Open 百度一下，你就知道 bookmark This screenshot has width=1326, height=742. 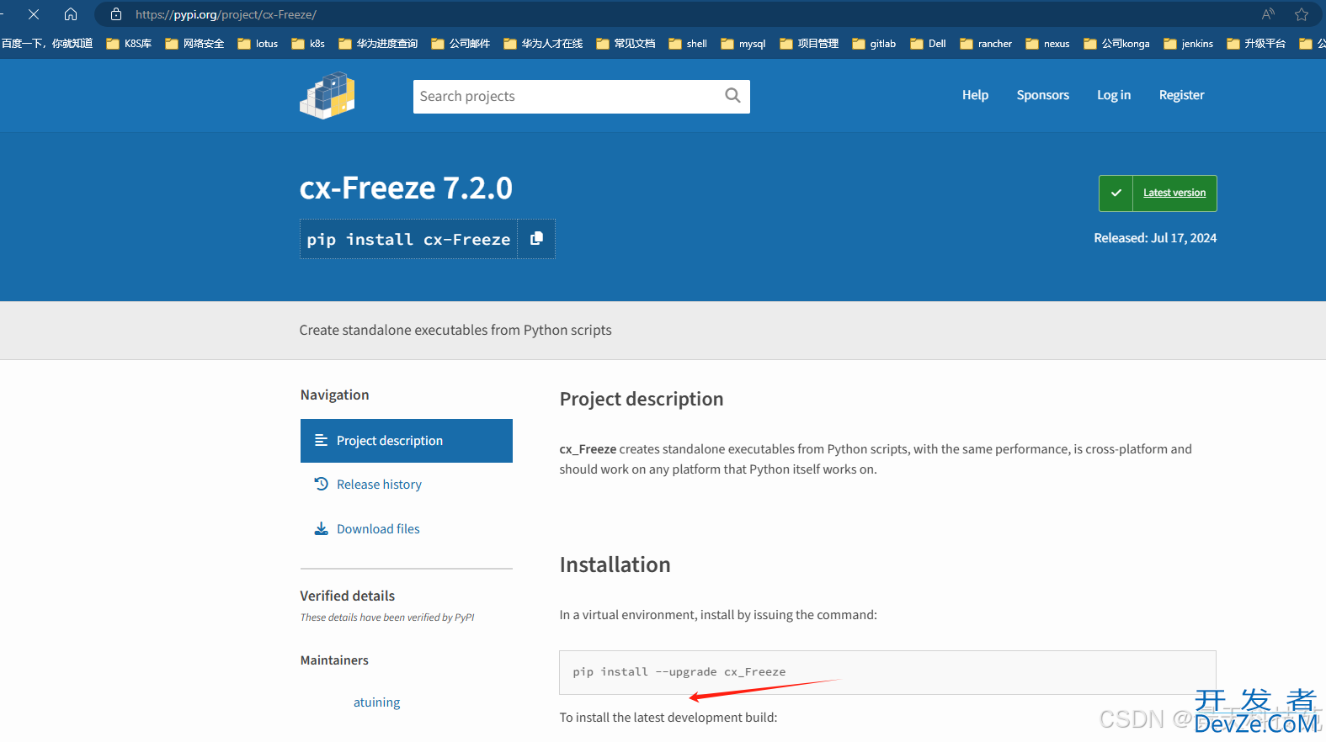(47, 44)
